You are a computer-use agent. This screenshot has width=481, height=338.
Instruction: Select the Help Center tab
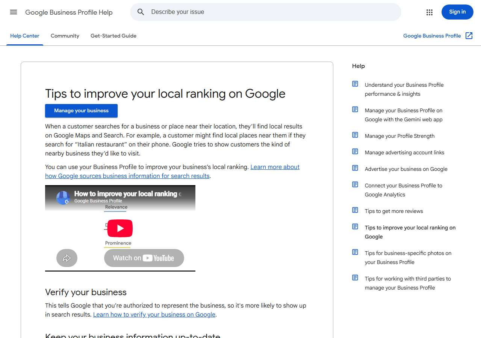click(25, 36)
